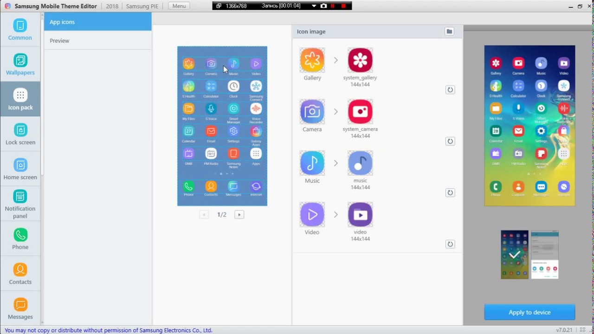The width and height of the screenshot is (594, 334).
Task: Open the Messages section in sidebar
Action: point(20,308)
